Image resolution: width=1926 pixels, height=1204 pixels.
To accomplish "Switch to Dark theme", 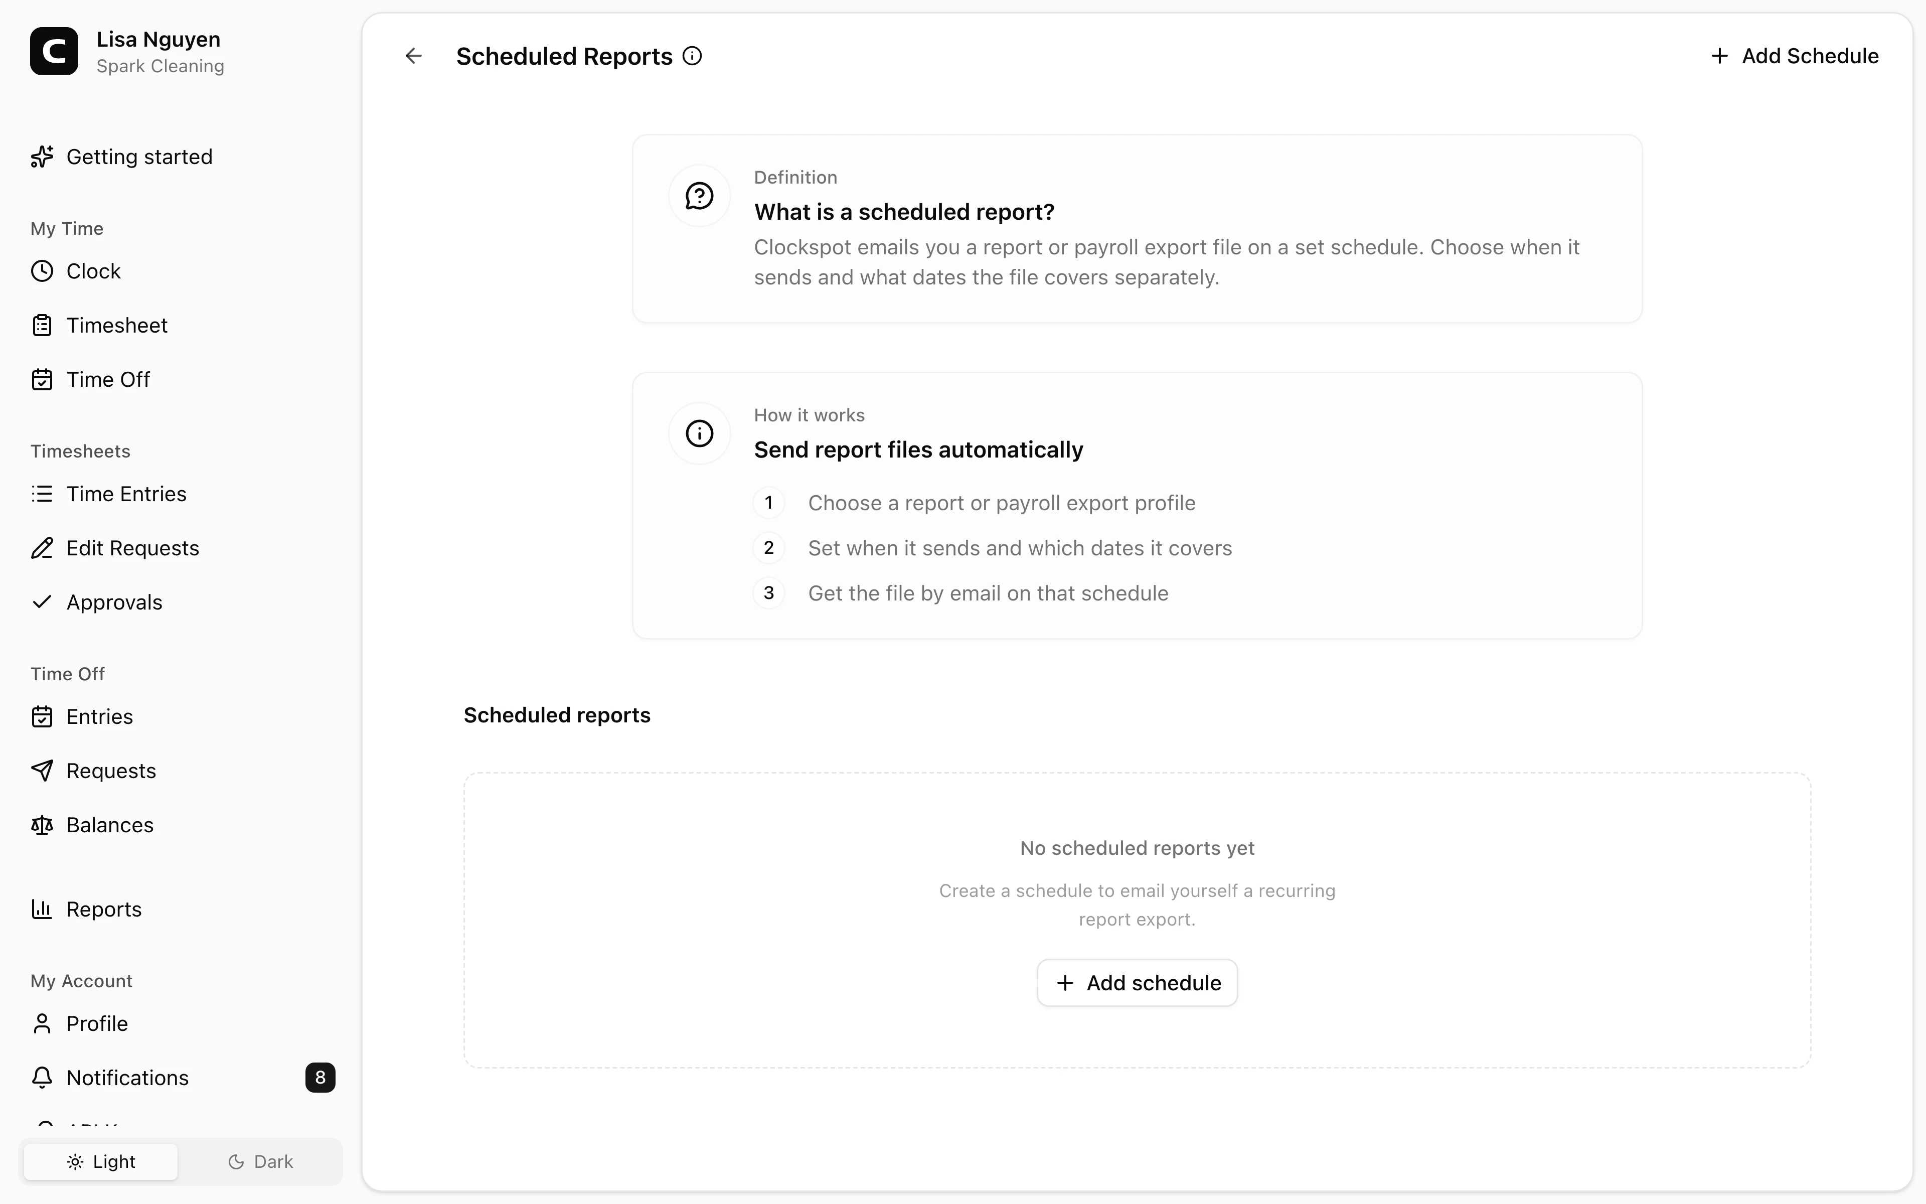I will point(260,1162).
